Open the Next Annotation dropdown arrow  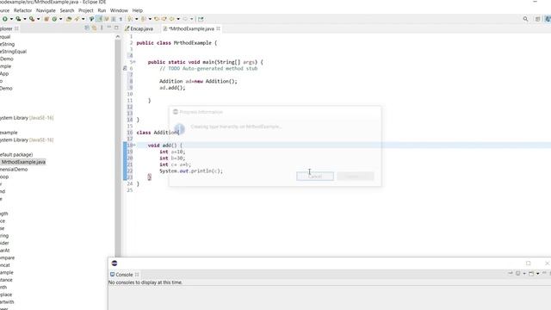tap(136, 19)
